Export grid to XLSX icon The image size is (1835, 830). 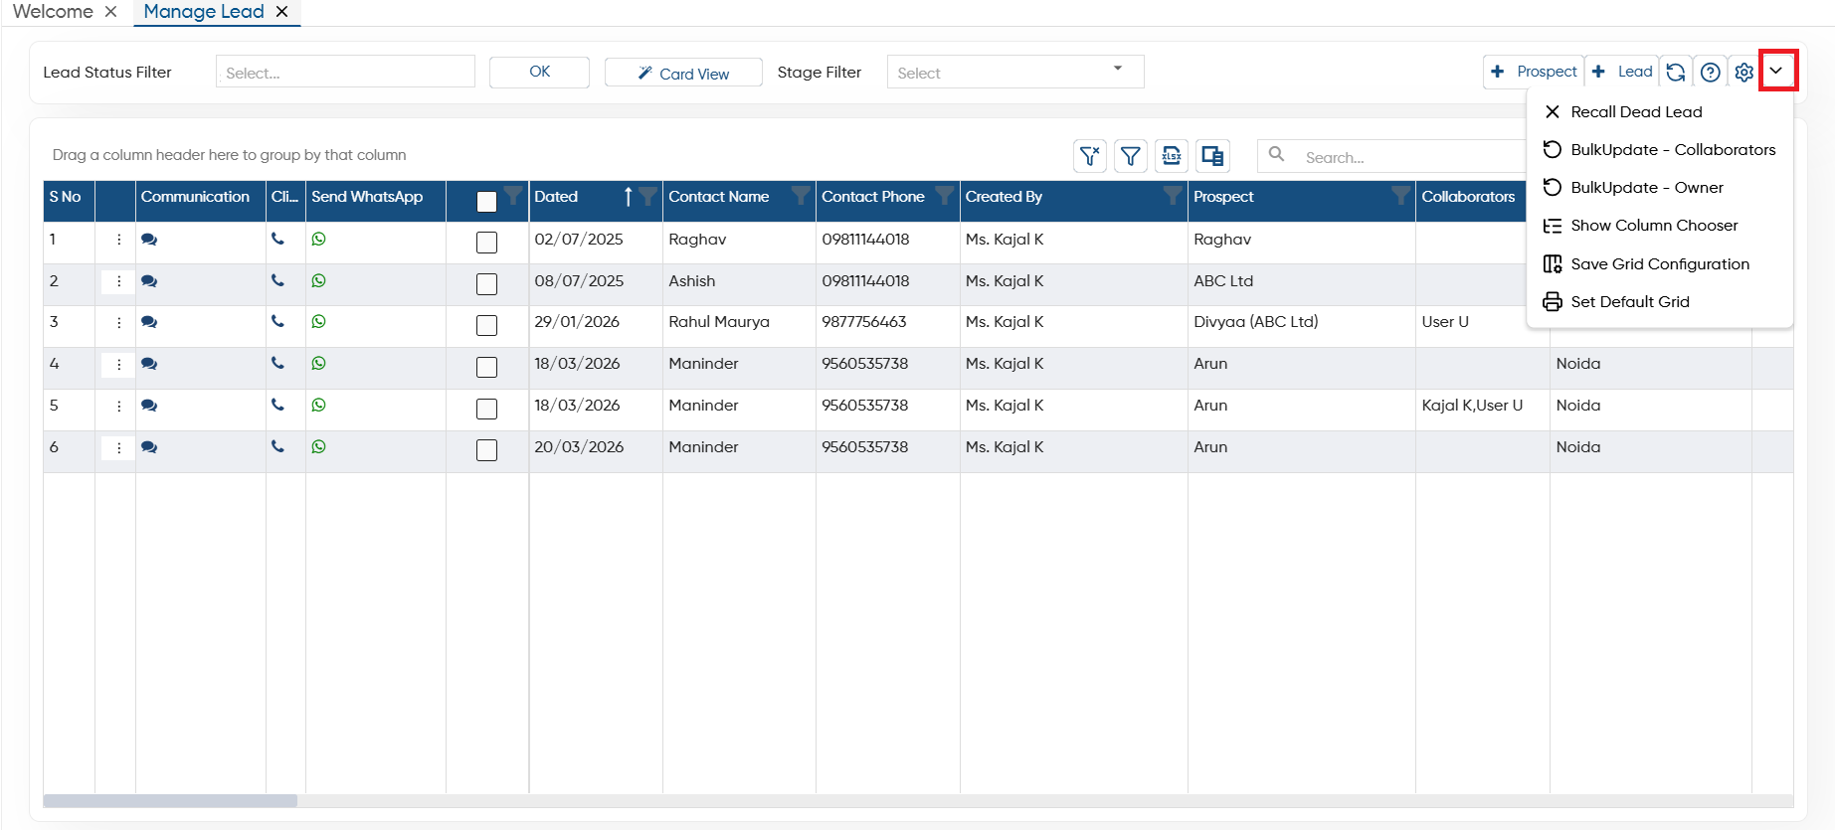[1172, 156]
